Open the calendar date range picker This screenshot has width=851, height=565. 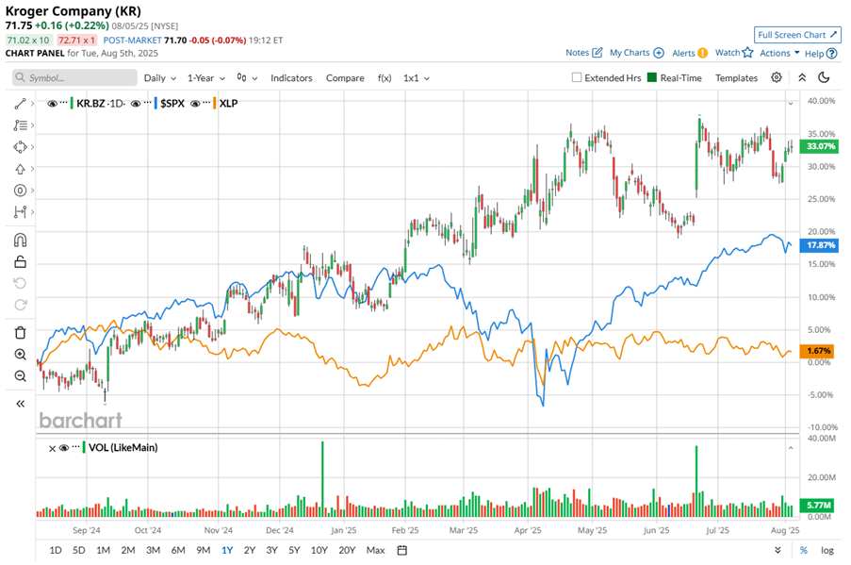coord(402,550)
